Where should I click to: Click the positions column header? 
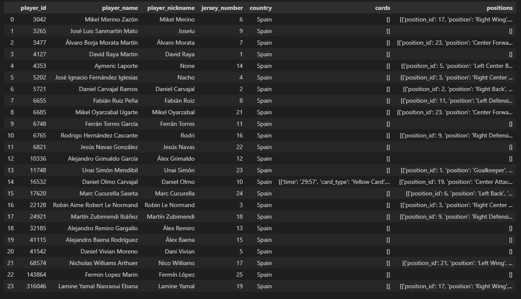(x=499, y=8)
